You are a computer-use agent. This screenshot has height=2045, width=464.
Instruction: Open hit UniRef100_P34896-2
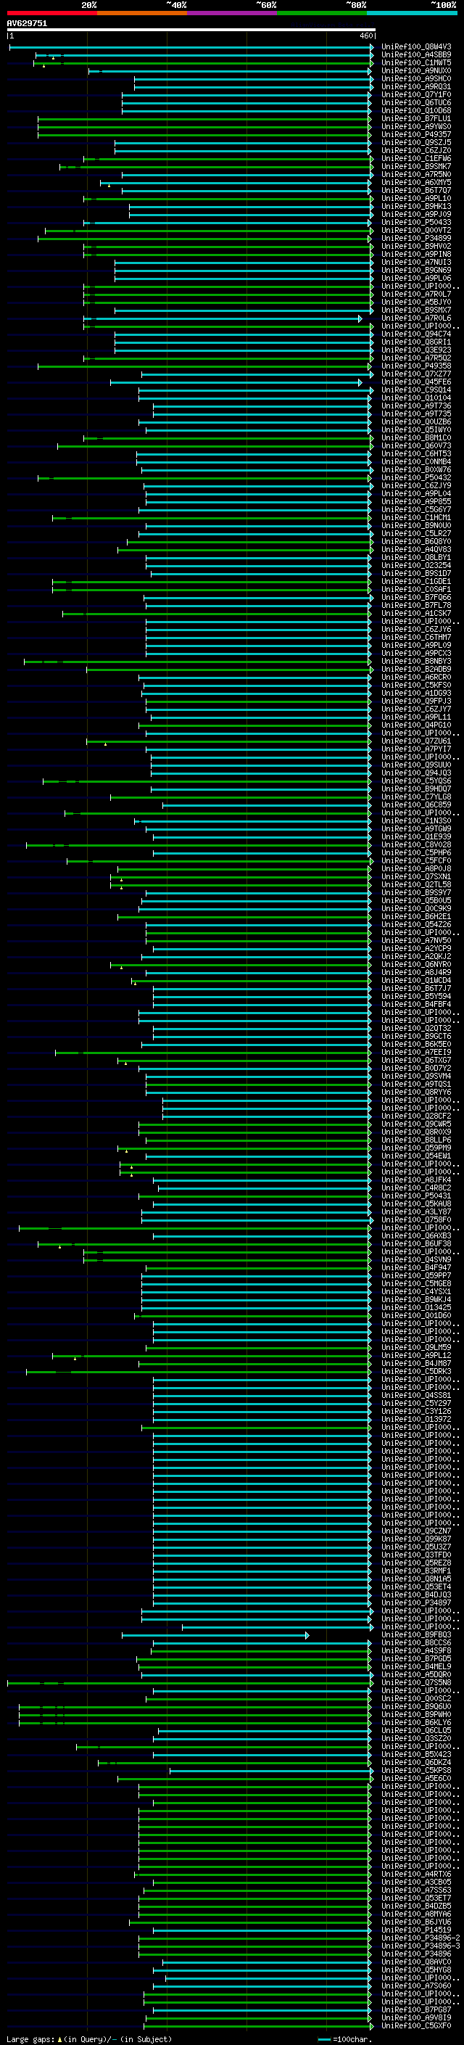pyautogui.click(x=420, y=1938)
